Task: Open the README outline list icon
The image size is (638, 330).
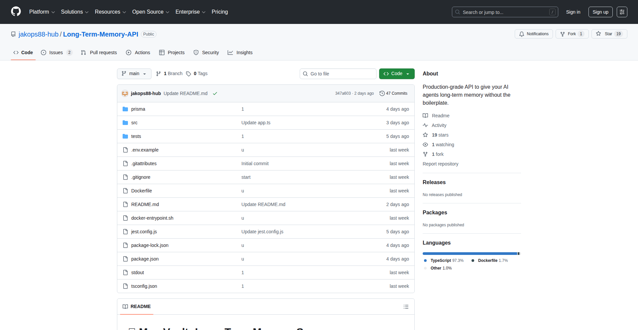Action: pos(406,306)
